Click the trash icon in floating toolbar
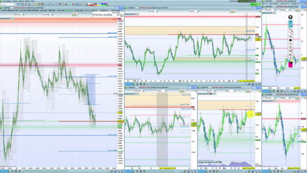The image size is (307, 173). (x=290, y=47)
